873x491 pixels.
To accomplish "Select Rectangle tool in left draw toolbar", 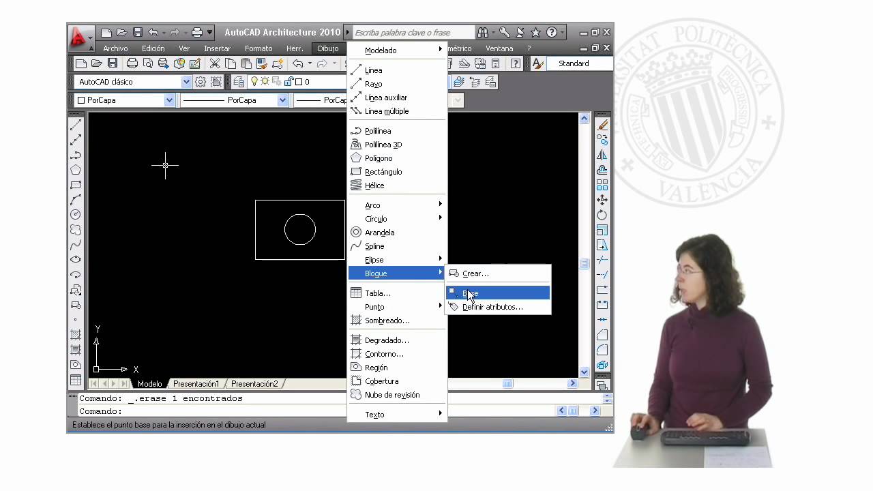I will click(x=76, y=185).
